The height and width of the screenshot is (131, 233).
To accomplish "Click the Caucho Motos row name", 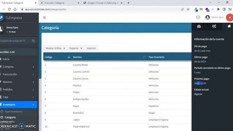I will coord(80,65).
